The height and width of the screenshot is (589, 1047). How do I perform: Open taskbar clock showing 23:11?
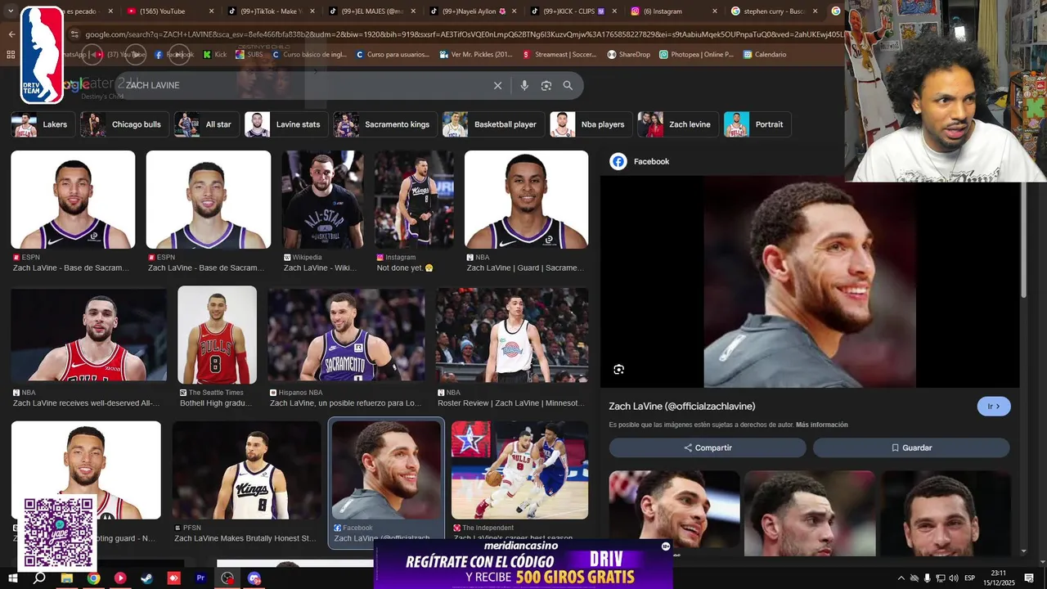[998, 578]
